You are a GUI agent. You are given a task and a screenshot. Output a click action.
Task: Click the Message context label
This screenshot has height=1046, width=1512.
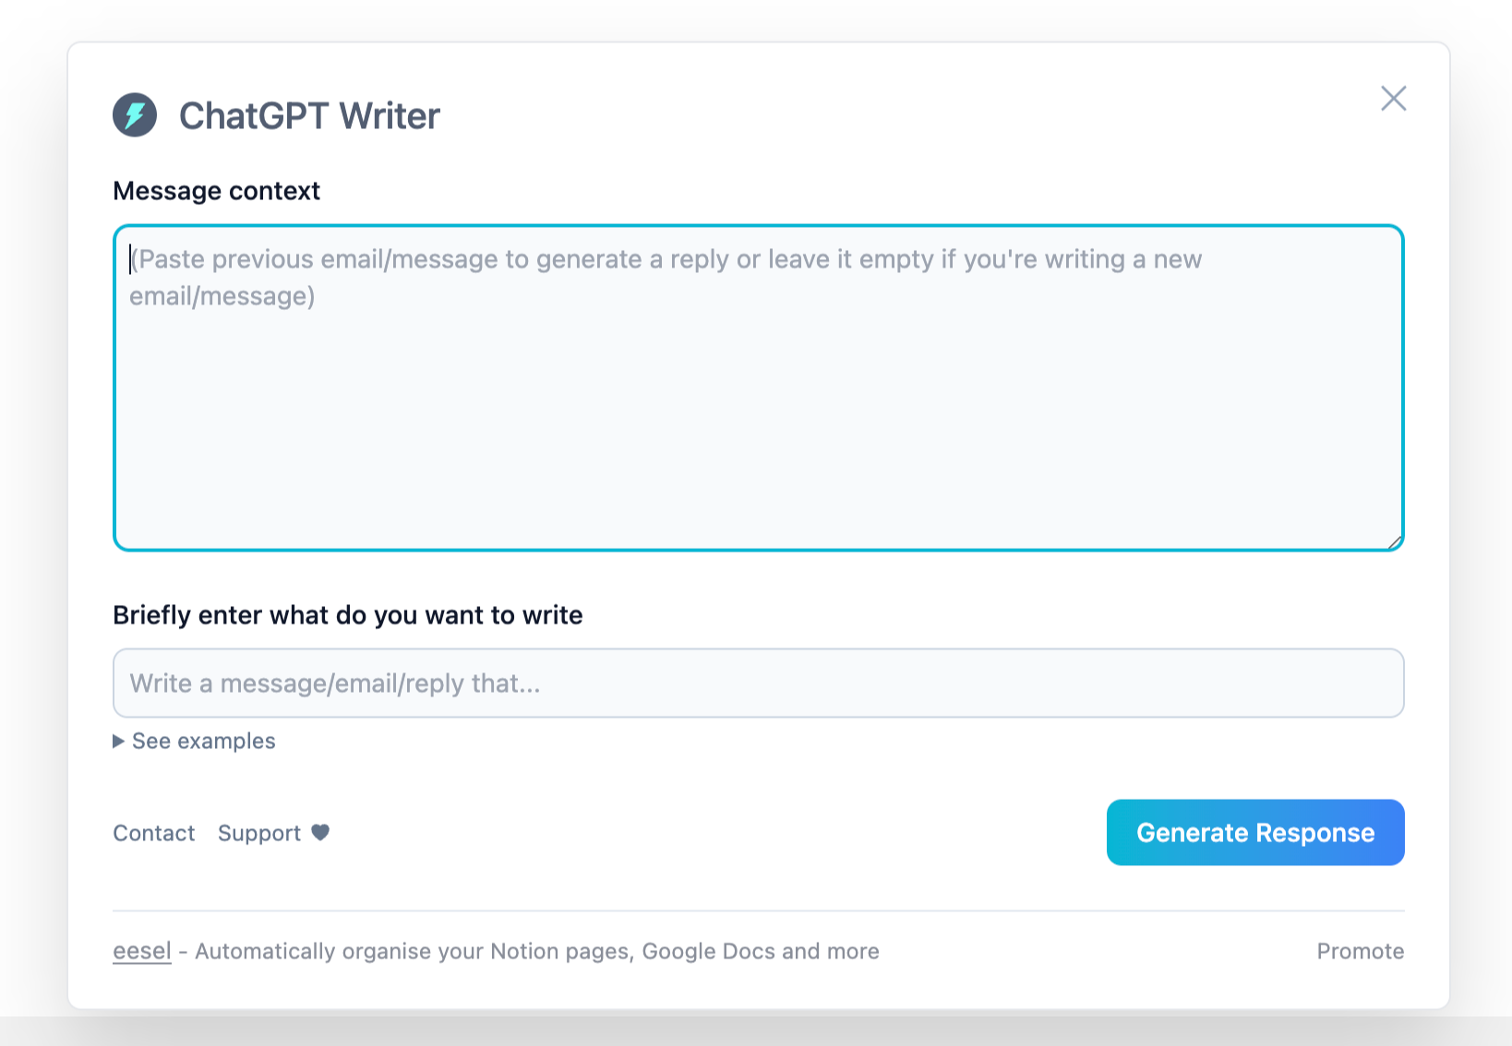point(216,191)
